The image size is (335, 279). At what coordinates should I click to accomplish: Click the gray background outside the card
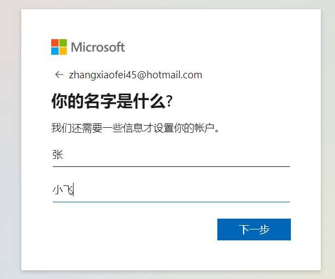[x=10, y=139]
